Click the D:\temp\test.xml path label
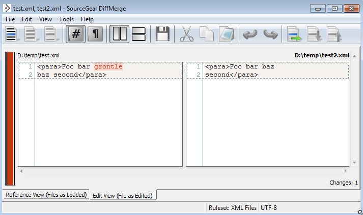Image resolution: width=363 pixels, height=215 pixels. (38, 55)
